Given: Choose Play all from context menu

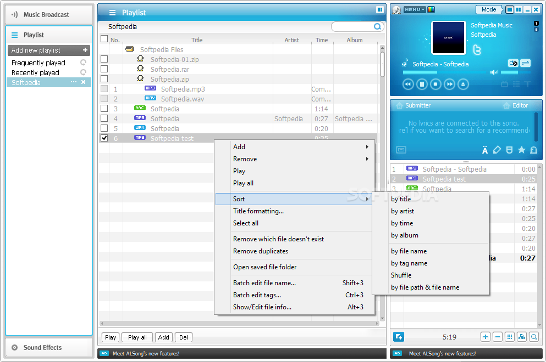Looking at the screenshot, I should (x=244, y=183).
